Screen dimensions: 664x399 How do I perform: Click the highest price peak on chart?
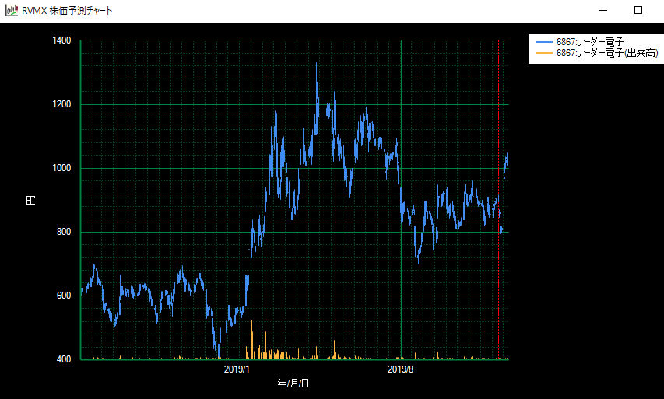click(316, 65)
